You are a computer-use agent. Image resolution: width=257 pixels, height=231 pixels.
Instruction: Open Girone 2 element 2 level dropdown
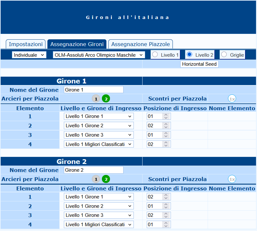99,206
